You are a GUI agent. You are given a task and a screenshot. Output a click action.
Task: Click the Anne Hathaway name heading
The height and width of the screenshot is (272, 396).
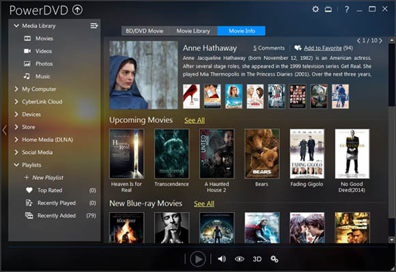click(x=210, y=48)
